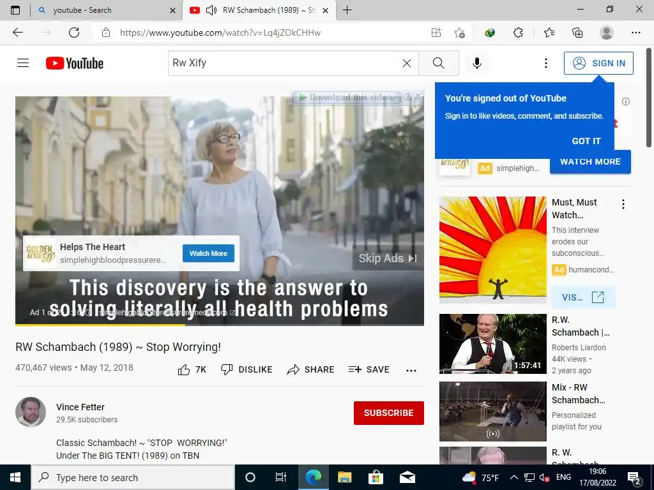Image resolution: width=654 pixels, height=490 pixels.
Task: Click the magnifier search button
Action: tap(438, 63)
